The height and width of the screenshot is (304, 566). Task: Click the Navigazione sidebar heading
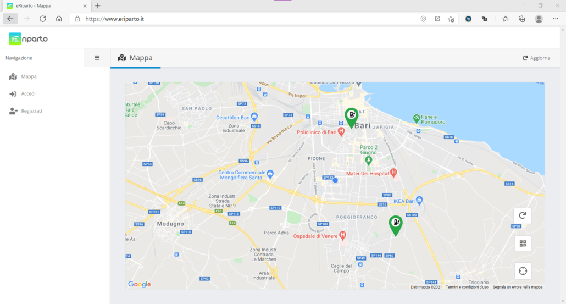click(x=19, y=58)
